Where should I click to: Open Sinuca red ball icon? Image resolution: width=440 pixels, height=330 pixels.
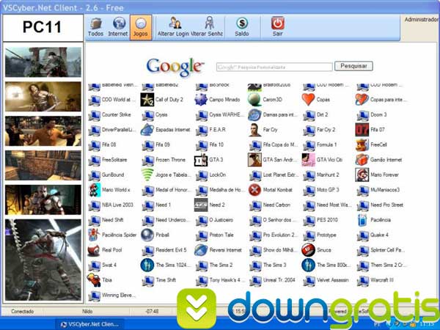click(309, 250)
